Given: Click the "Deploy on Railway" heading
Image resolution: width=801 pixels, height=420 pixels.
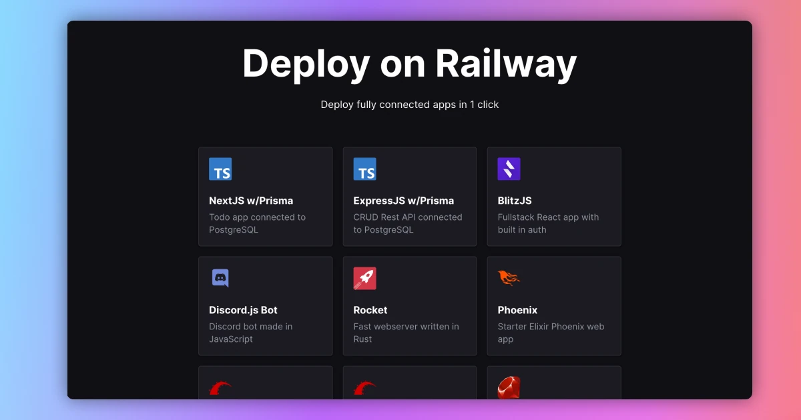Looking at the screenshot, I should point(409,64).
